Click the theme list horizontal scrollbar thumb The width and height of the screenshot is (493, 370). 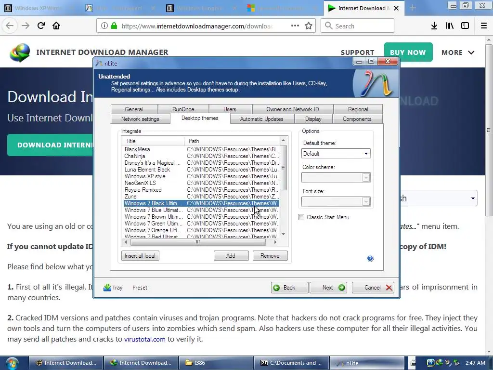tap(198, 242)
